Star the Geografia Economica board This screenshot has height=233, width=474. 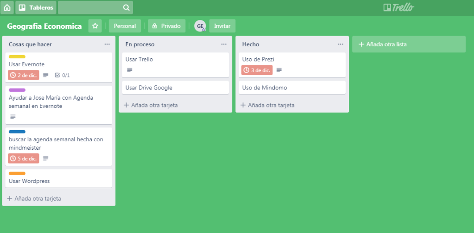[x=95, y=26]
